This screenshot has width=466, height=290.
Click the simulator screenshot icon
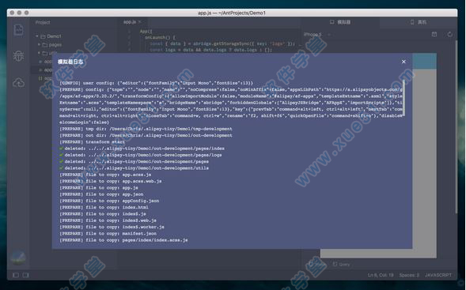434,35
